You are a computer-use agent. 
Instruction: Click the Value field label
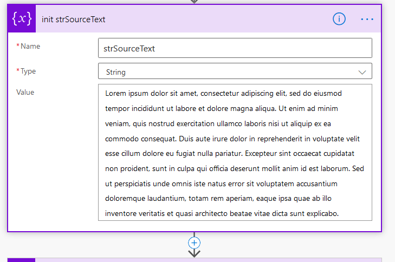pyautogui.click(x=25, y=93)
